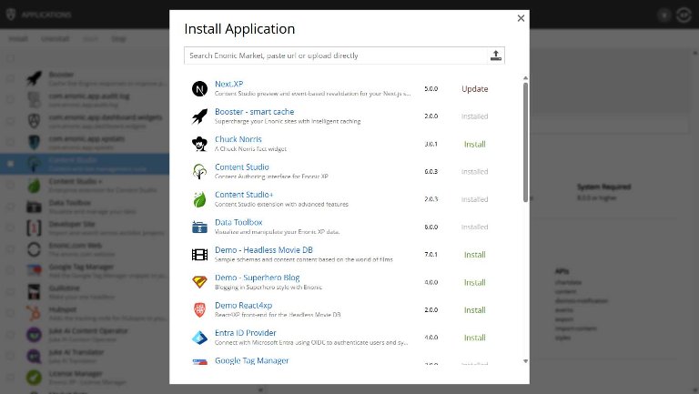This screenshot has width=699, height=394.
Task: Install Demo - Headless Movie DB
Action: [x=475, y=255]
